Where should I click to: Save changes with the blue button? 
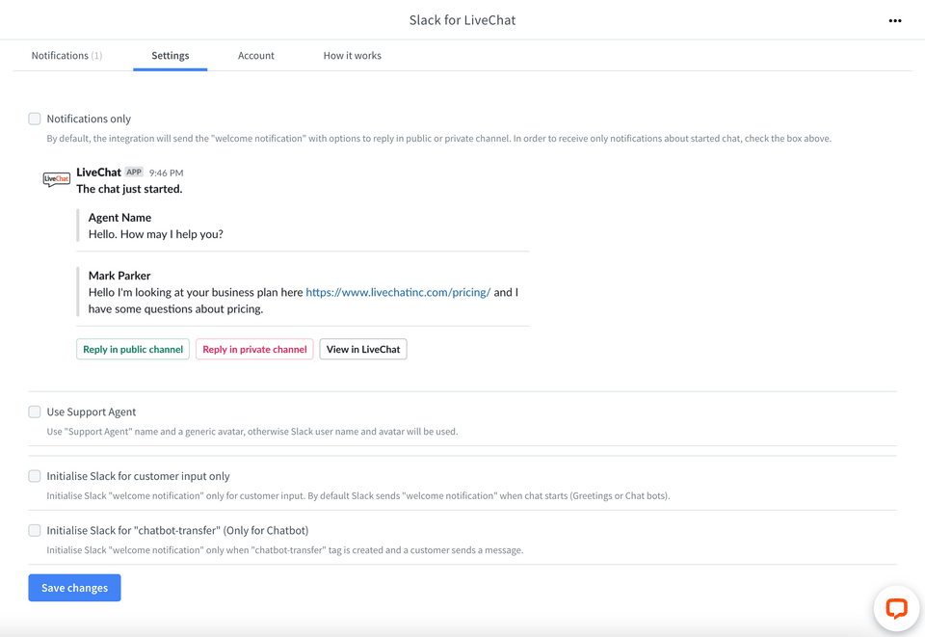[x=74, y=588]
